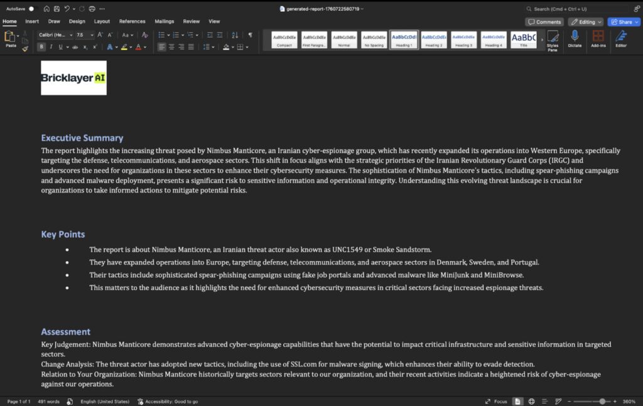Click the Save icon in title bar
This screenshot has height=406, width=643.
[56, 9]
